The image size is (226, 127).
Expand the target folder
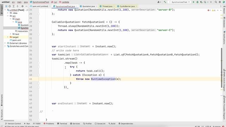[8, 37]
